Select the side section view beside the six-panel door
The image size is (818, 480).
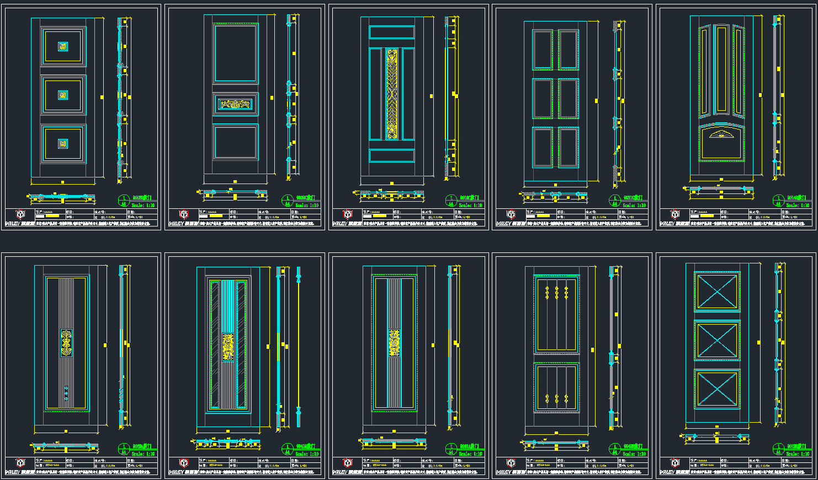coord(616,100)
